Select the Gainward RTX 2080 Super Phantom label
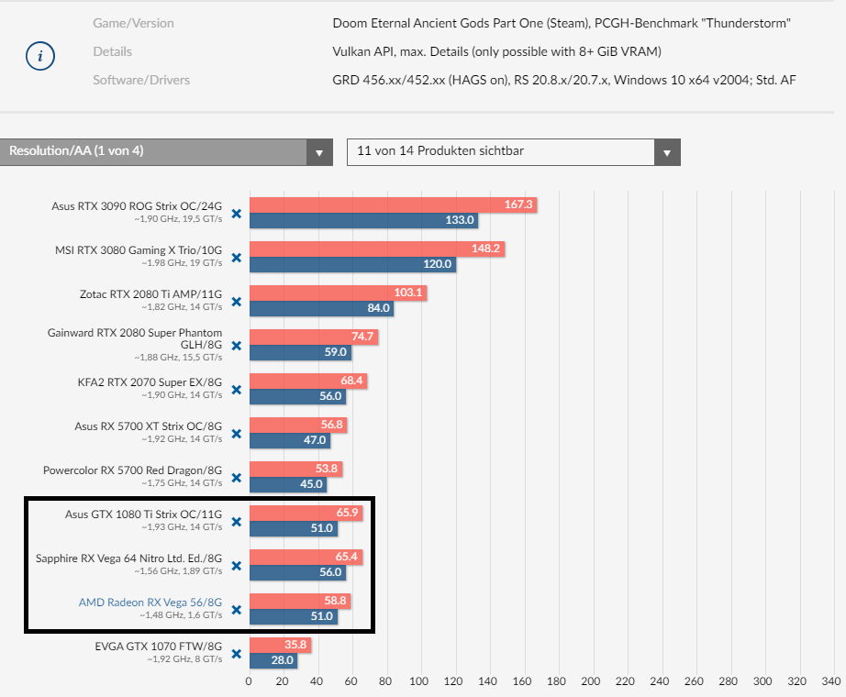 coord(134,338)
